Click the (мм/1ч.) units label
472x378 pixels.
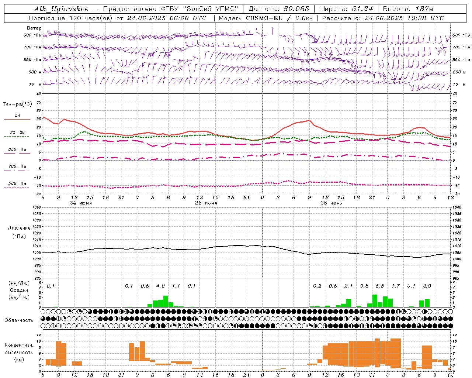pyautogui.click(x=19, y=297)
